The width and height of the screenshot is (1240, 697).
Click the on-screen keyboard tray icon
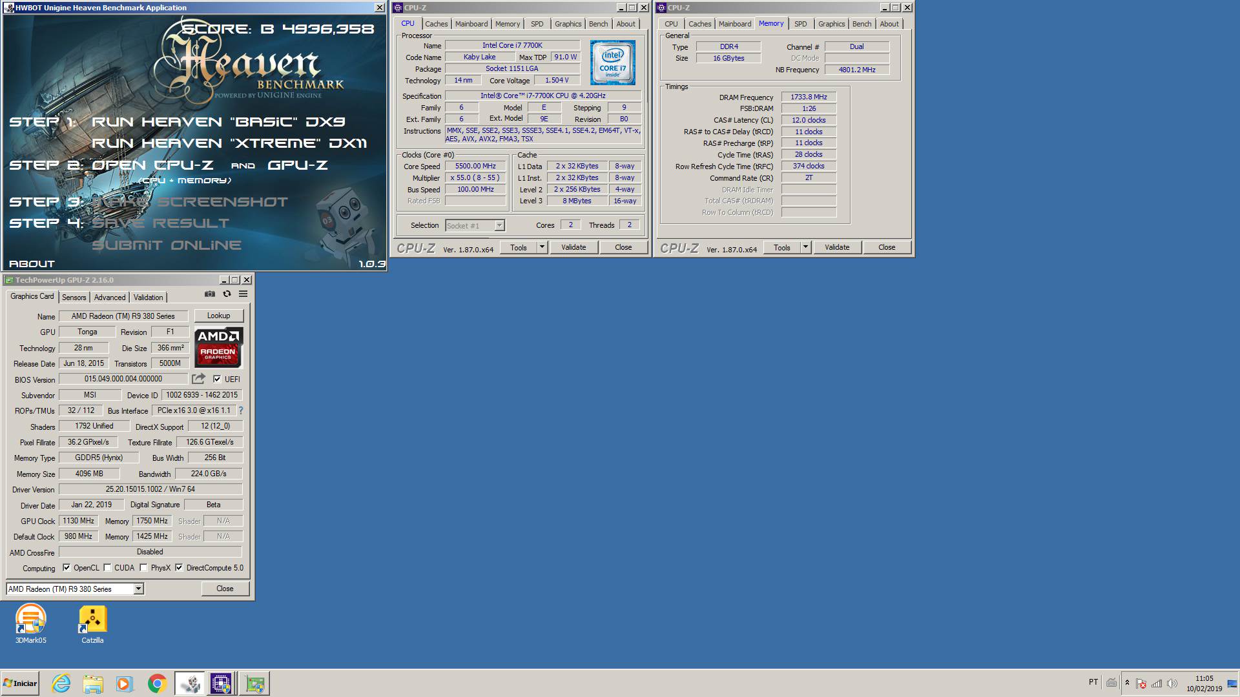click(x=1111, y=683)
